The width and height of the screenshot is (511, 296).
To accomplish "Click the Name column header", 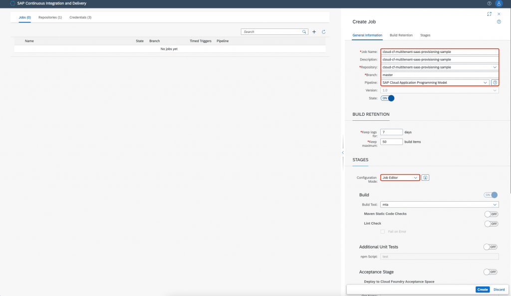I will pyautogui.click(x=29, y=41).
